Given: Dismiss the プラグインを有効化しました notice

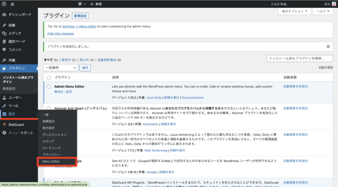Looking at the screenshot, I should [x=328, y=47].
